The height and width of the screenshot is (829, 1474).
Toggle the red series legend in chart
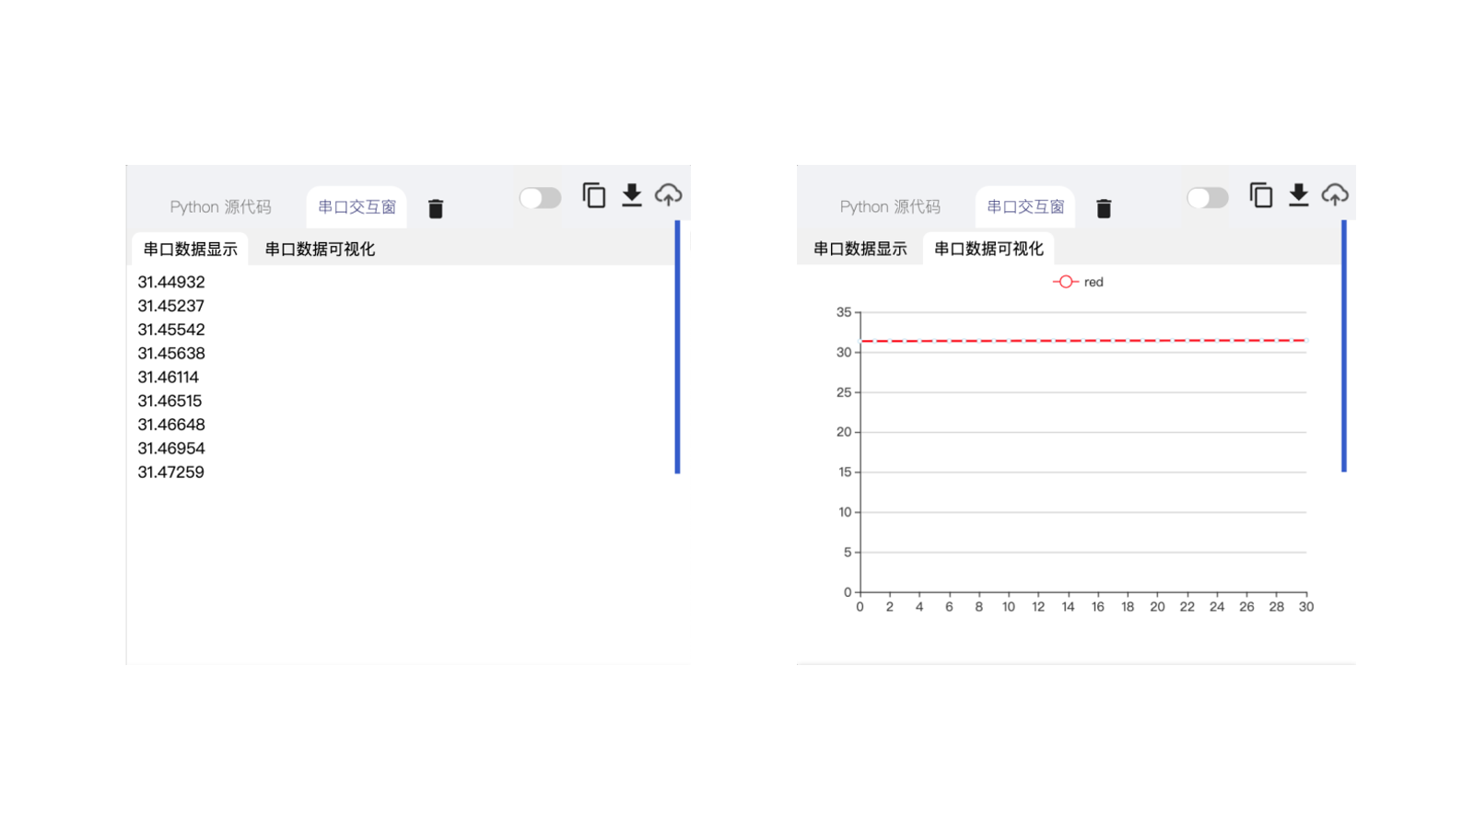pyautogui.click(x=1078, y=282)
